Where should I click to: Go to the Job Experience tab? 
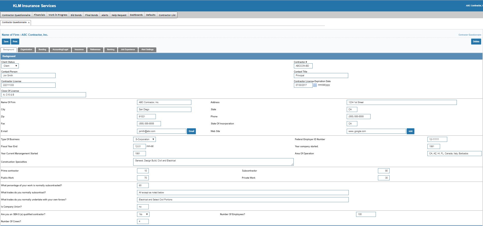tap(128, 50)
